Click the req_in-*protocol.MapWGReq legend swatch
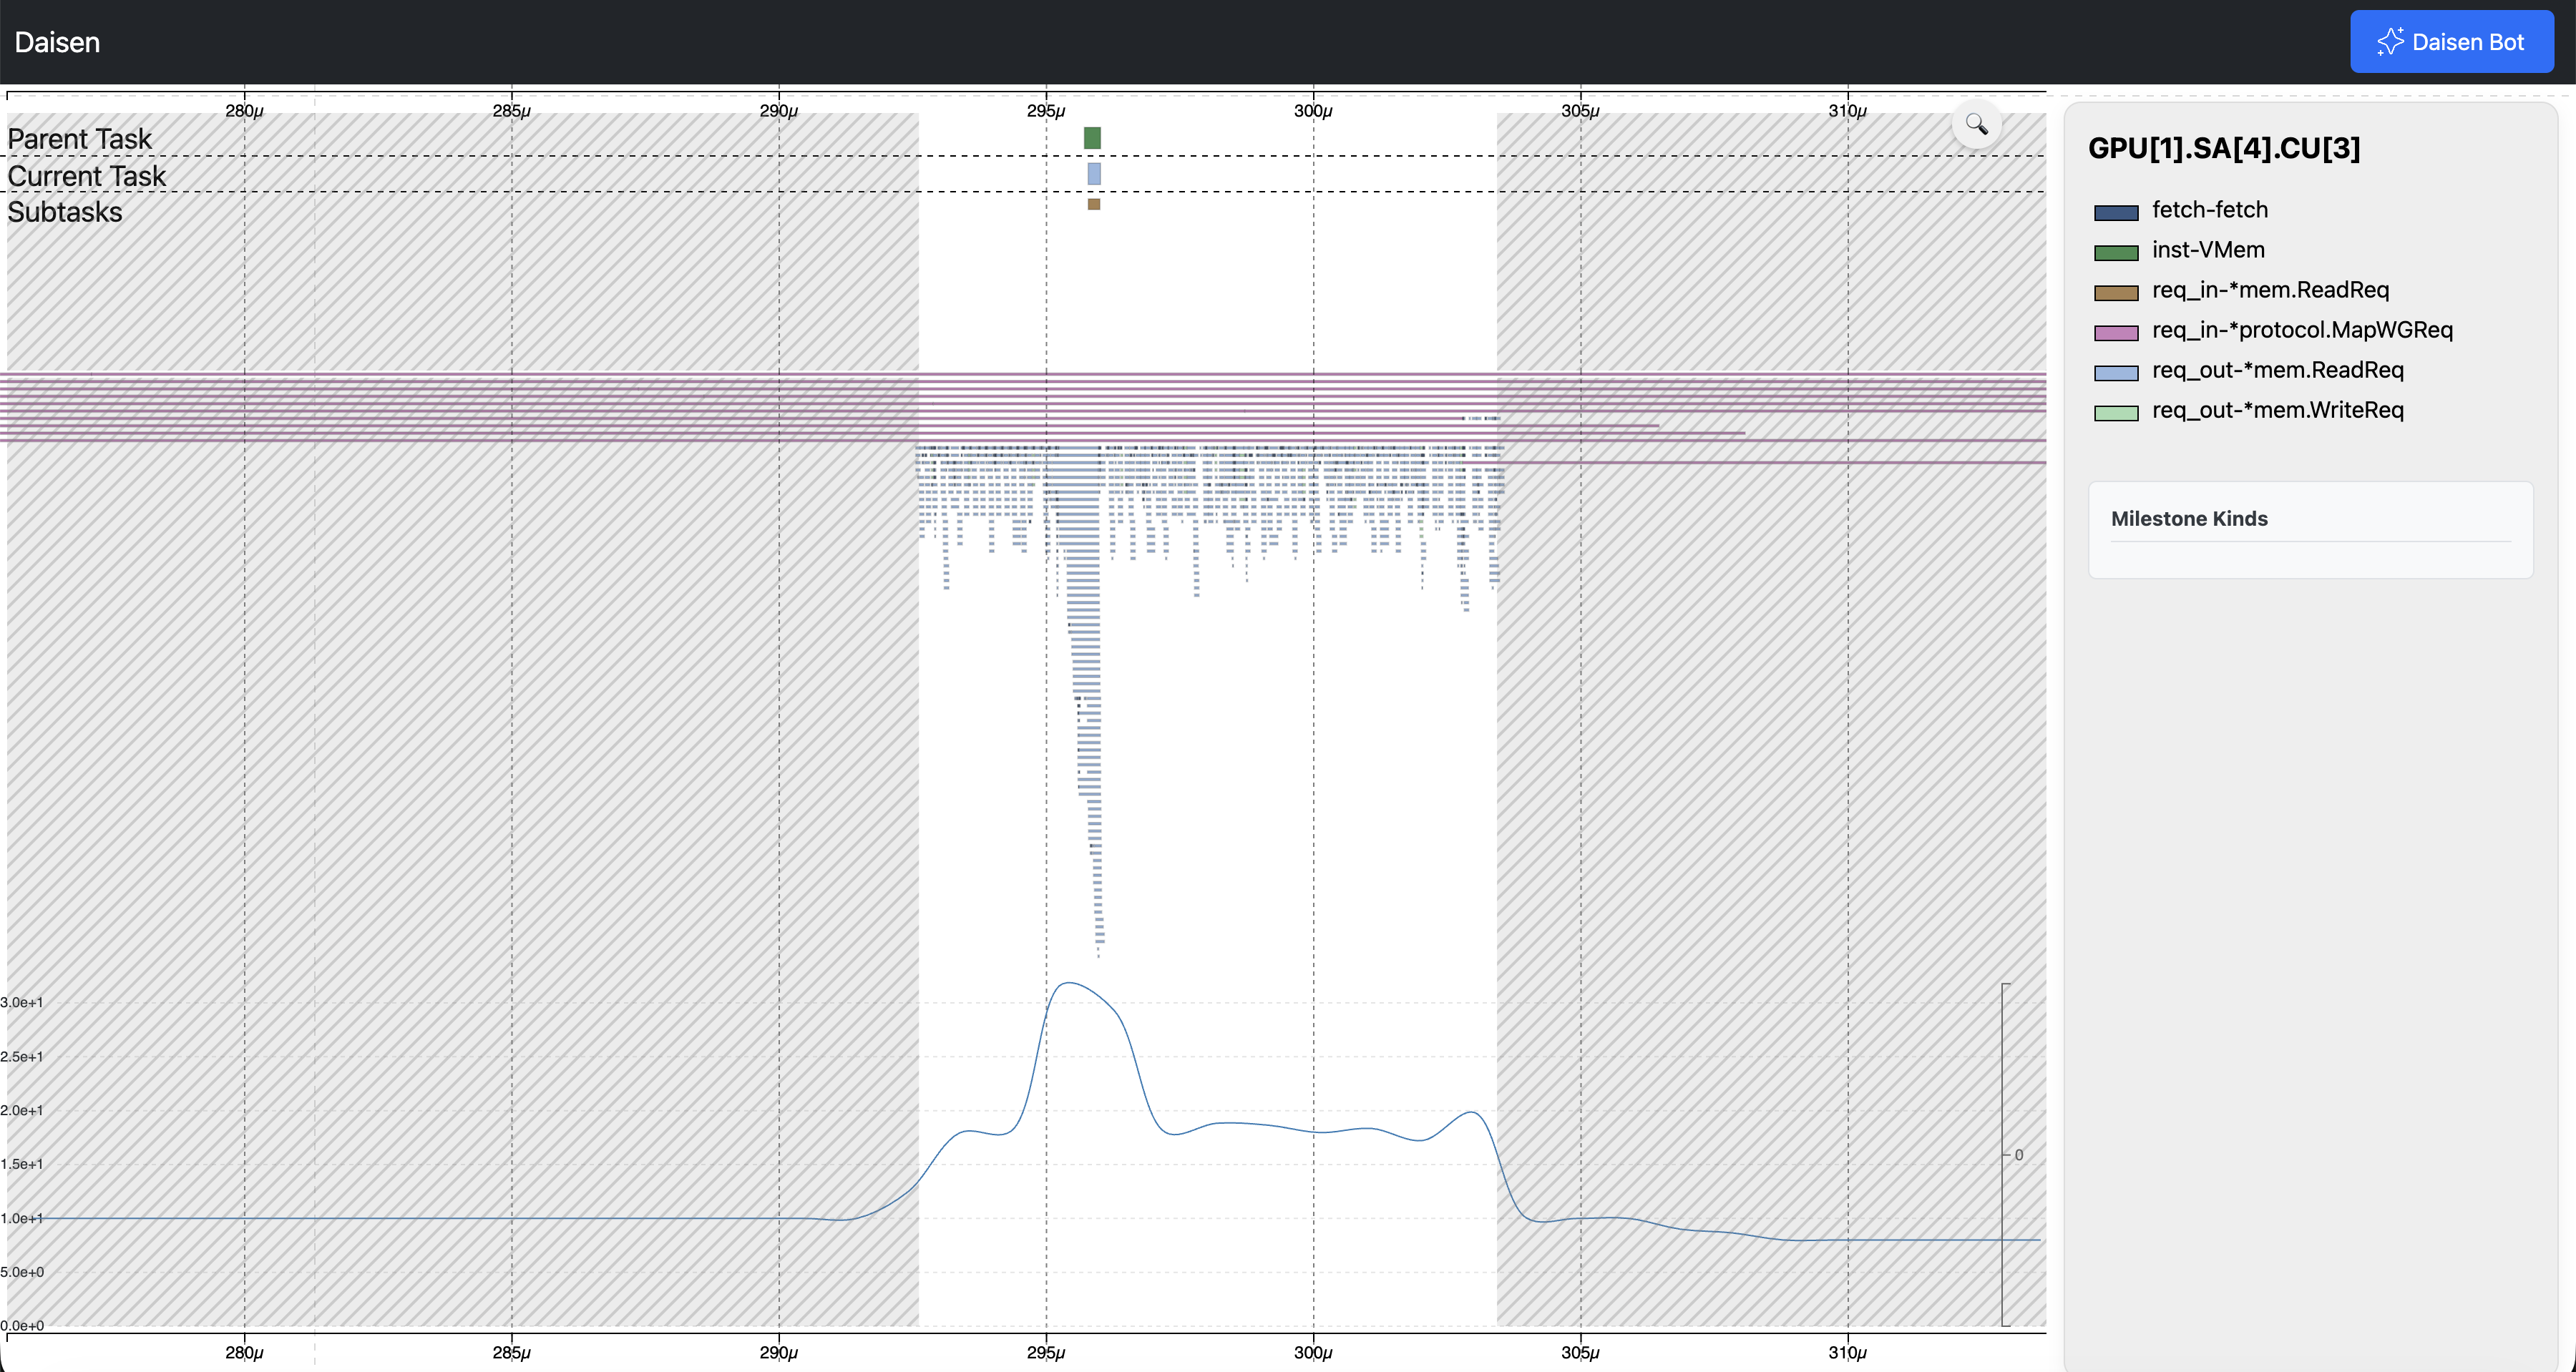 (x=2116, y=332)
